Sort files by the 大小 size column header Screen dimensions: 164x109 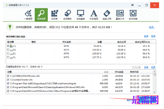[106, 72]
